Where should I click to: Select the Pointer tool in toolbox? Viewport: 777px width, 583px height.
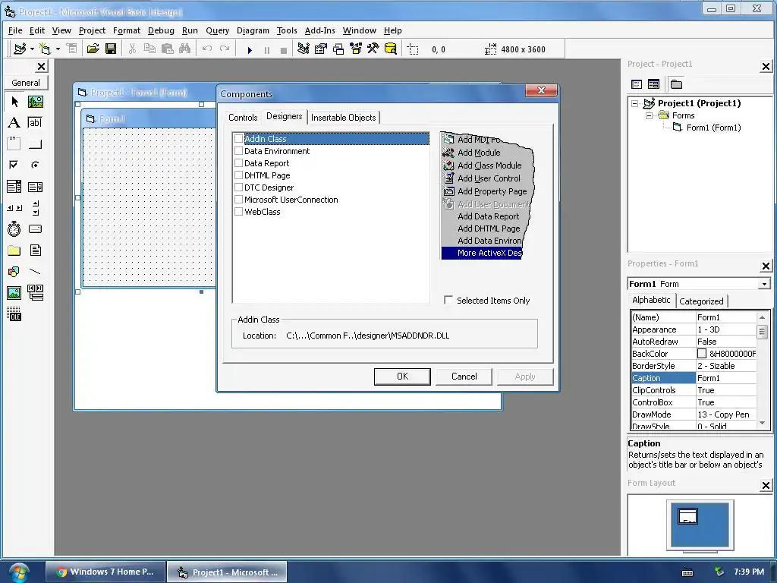pos(14,102)
